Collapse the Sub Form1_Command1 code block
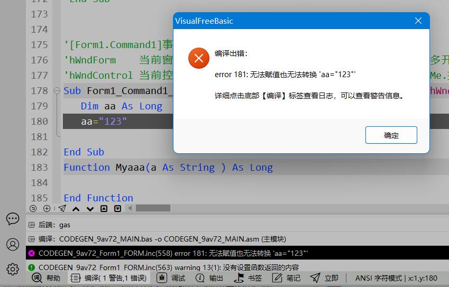 coord(57,91)
